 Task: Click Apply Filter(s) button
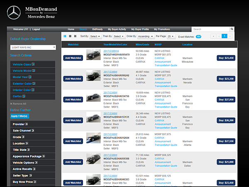pos(20,116)
